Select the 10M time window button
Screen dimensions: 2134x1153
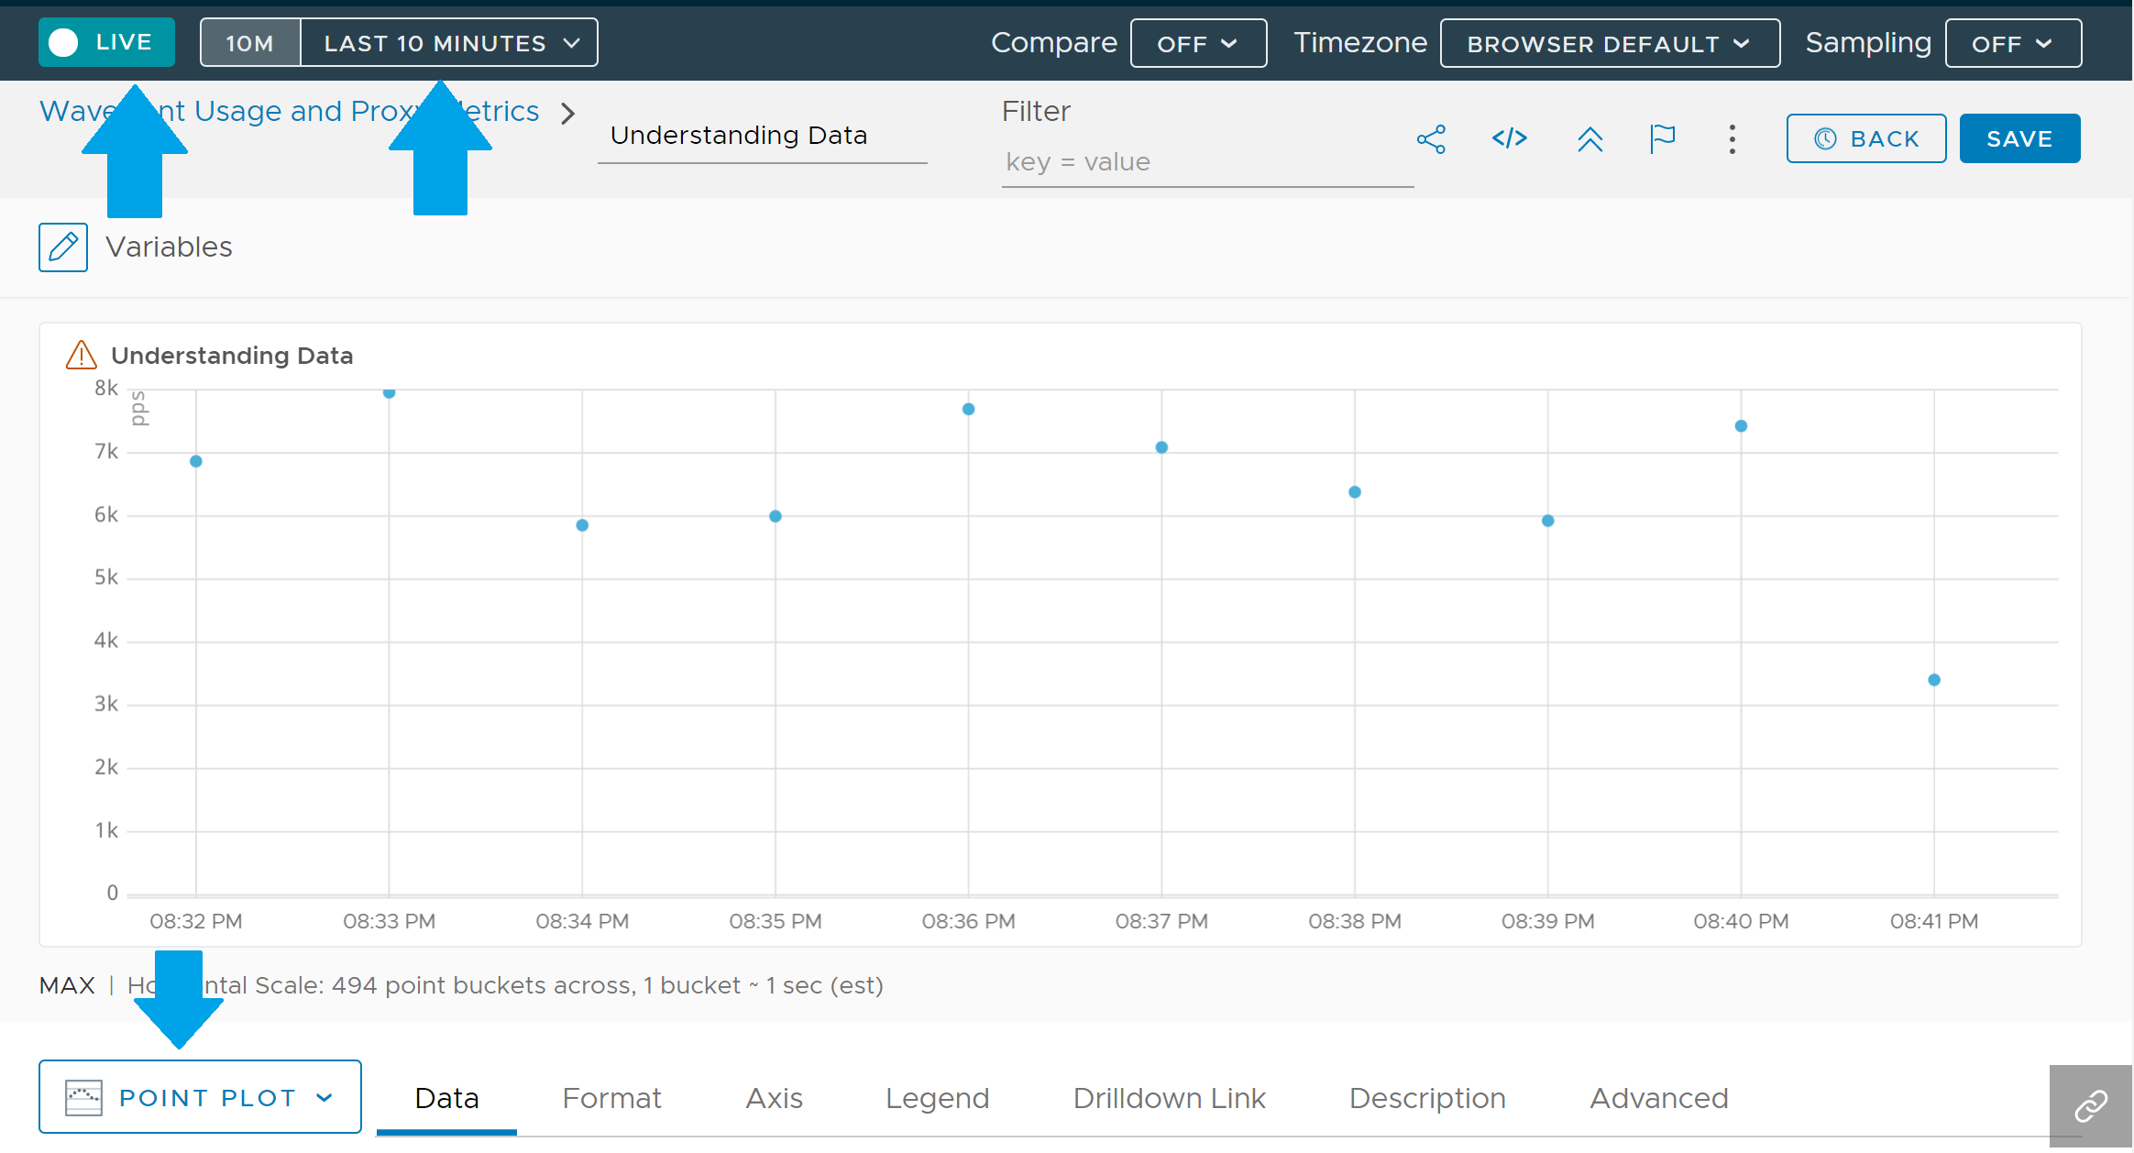[250, 43]
